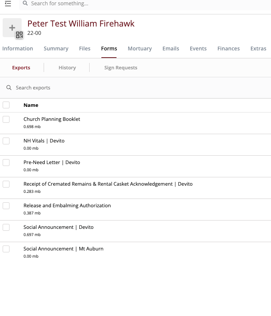Go to the Information tab
271x316 pixels.
point(17,48)
